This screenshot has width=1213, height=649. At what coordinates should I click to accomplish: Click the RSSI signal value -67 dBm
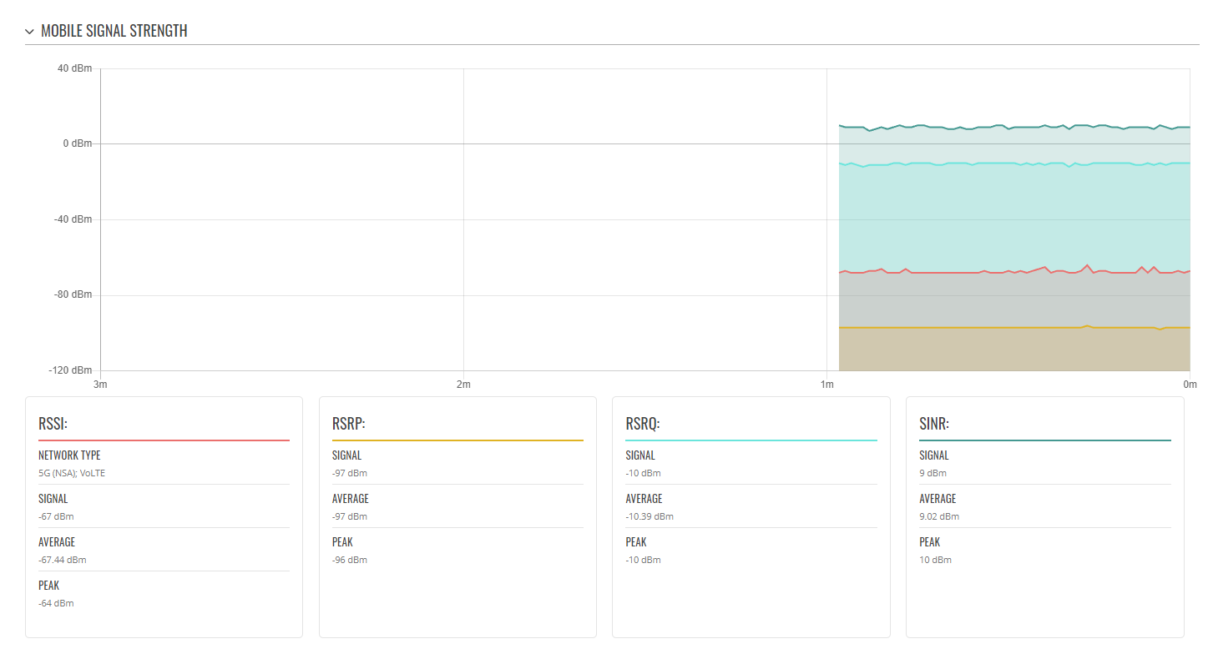[56, 516]
